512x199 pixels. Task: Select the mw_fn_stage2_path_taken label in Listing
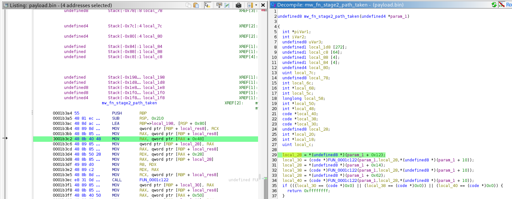(129, 103)
